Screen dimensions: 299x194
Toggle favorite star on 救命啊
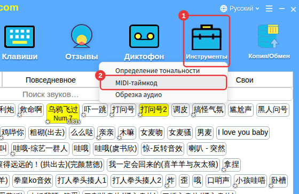(x=19, y=115)
